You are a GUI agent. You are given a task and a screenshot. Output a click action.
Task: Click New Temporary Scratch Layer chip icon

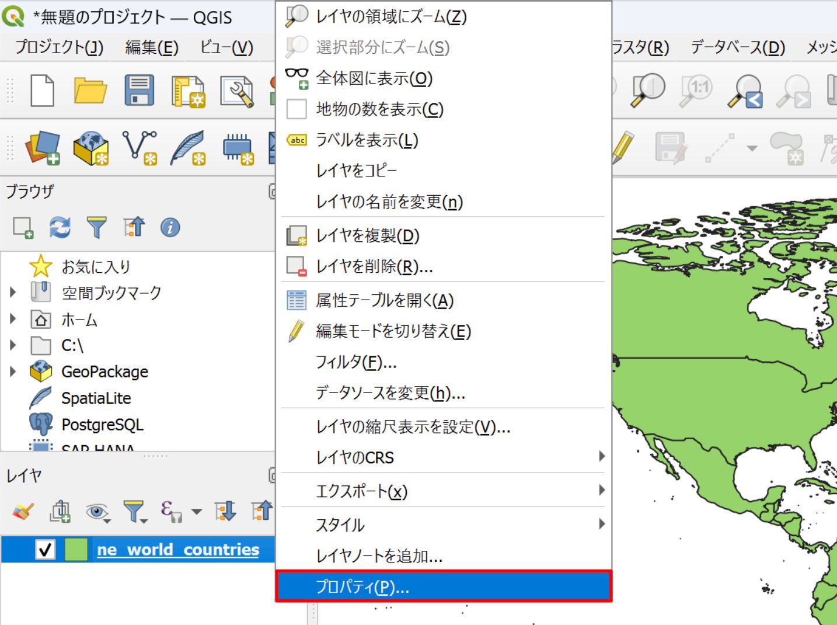238,148
